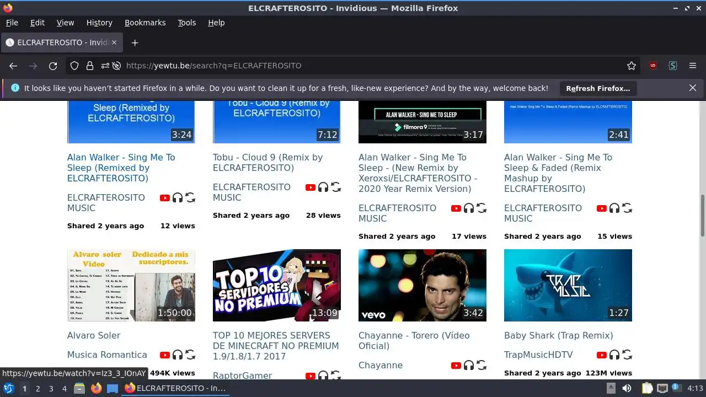
Task: Click switch instance icon for 2020 Year Remix Version
Action: click(482, 208)
